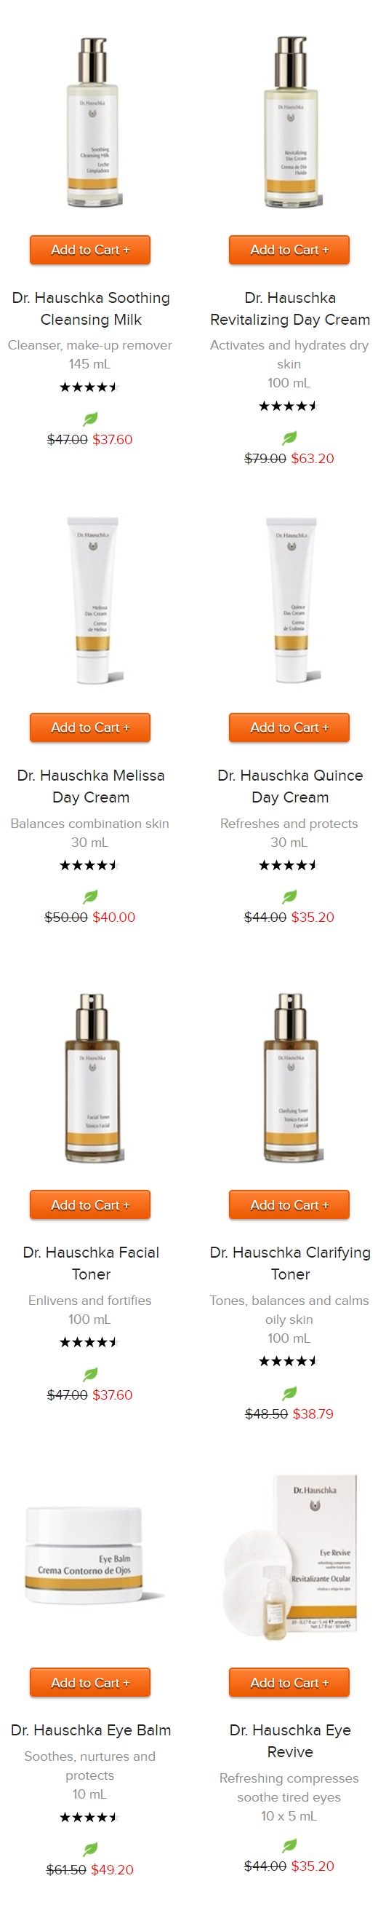Open Dr. Hauschka Eye Balm product title
The image size is (378, 1905).
pos(91,1730)
